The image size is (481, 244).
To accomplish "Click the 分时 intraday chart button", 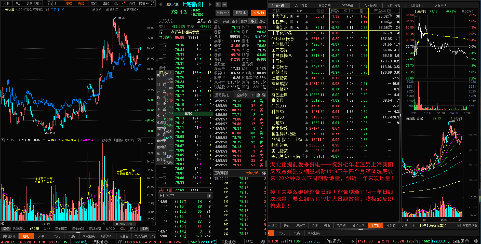I will pos(7,3).
